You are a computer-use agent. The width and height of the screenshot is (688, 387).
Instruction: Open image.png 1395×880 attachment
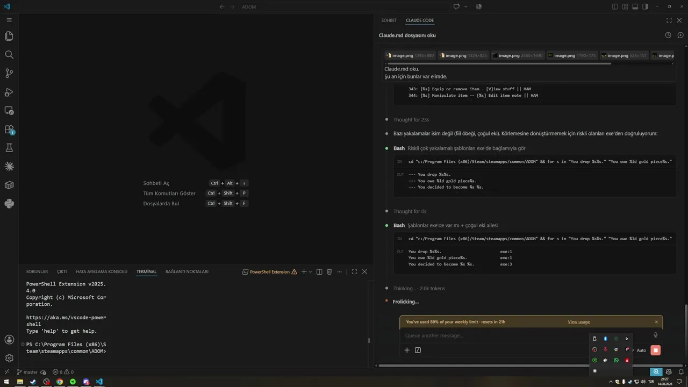[410, 55]
